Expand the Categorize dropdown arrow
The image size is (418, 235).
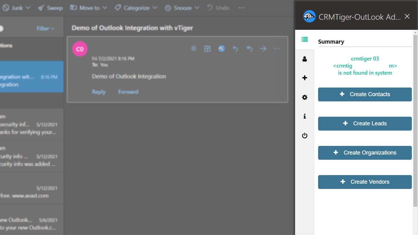coord(155,8)
